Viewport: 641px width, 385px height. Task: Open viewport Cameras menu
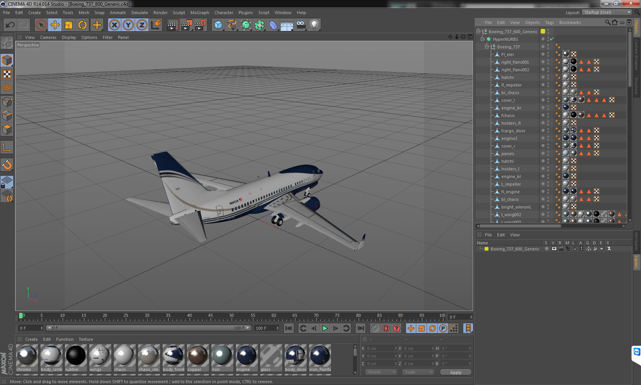48,37
